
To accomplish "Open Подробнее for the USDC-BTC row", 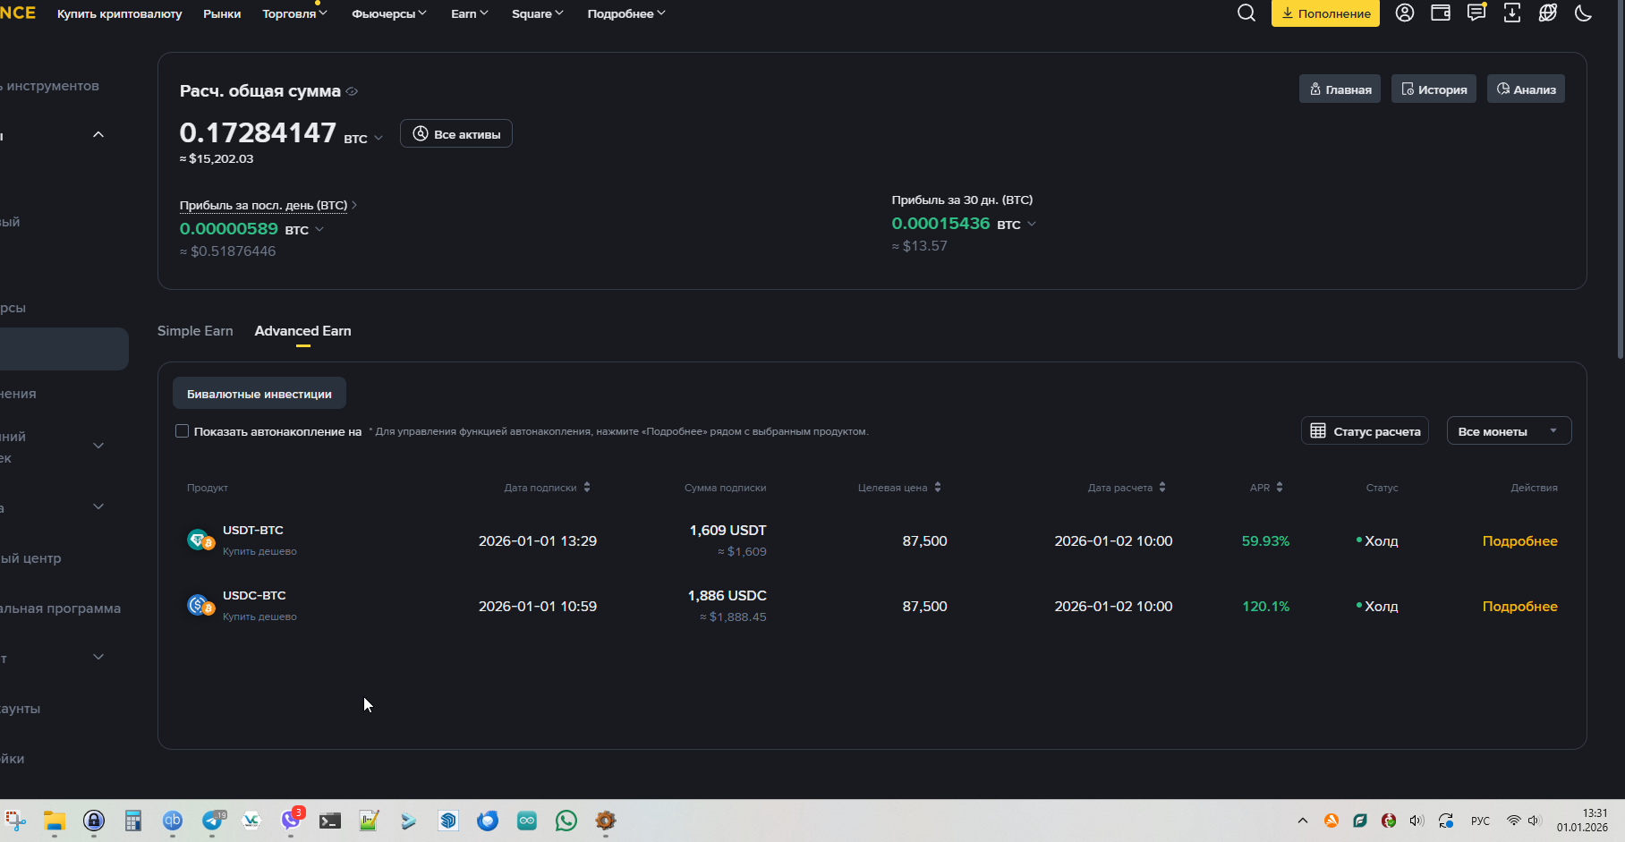I will pyautogui.click(x=1519, y=607).
